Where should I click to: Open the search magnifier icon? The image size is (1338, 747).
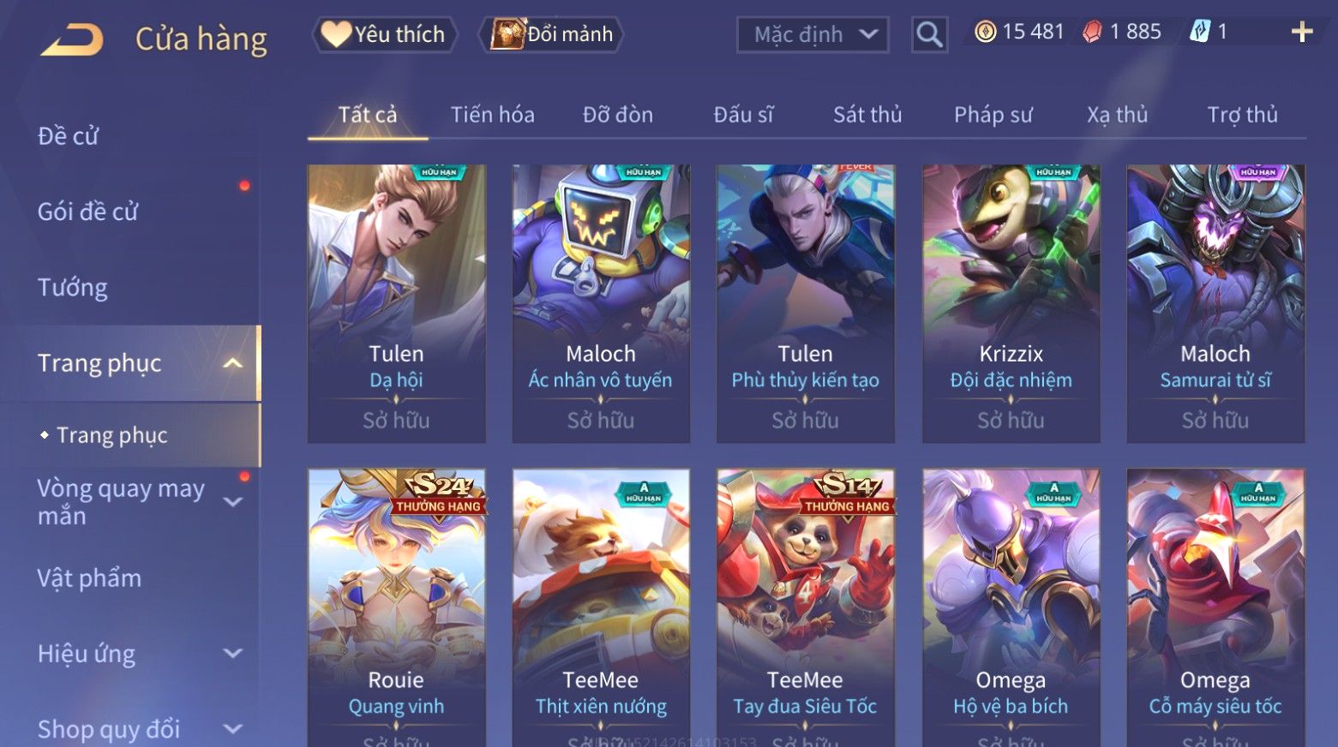929,35
